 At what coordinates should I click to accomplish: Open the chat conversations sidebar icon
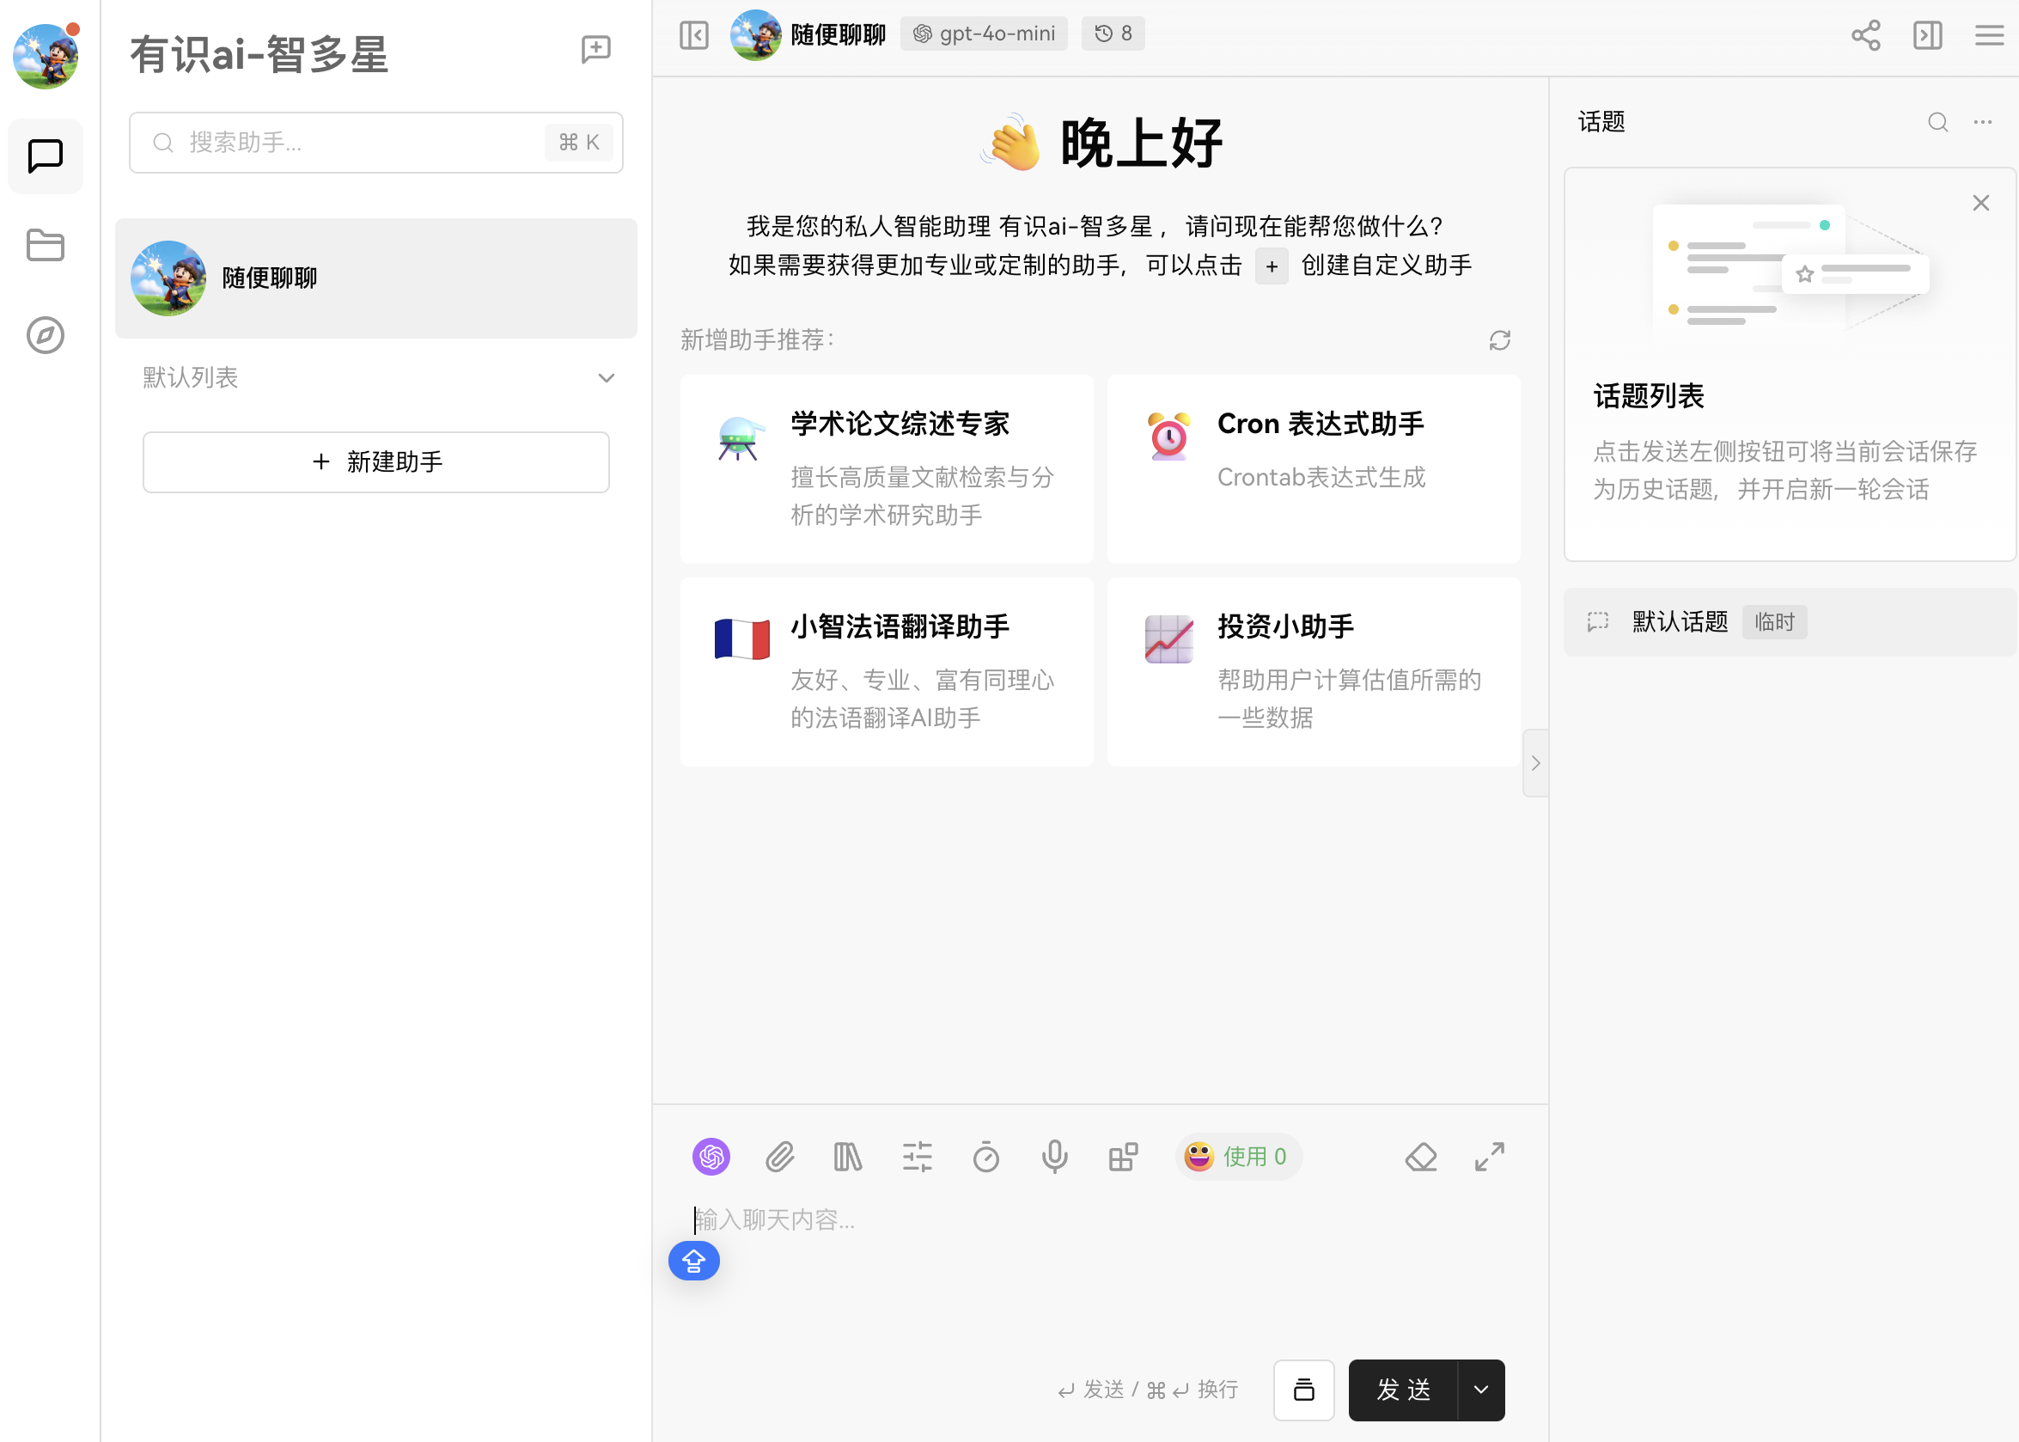(x=46, y=156)
